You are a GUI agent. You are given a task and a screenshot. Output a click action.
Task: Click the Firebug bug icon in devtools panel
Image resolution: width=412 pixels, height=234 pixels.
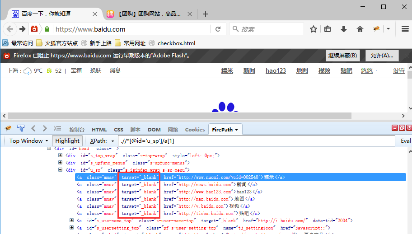pos(8,128)
